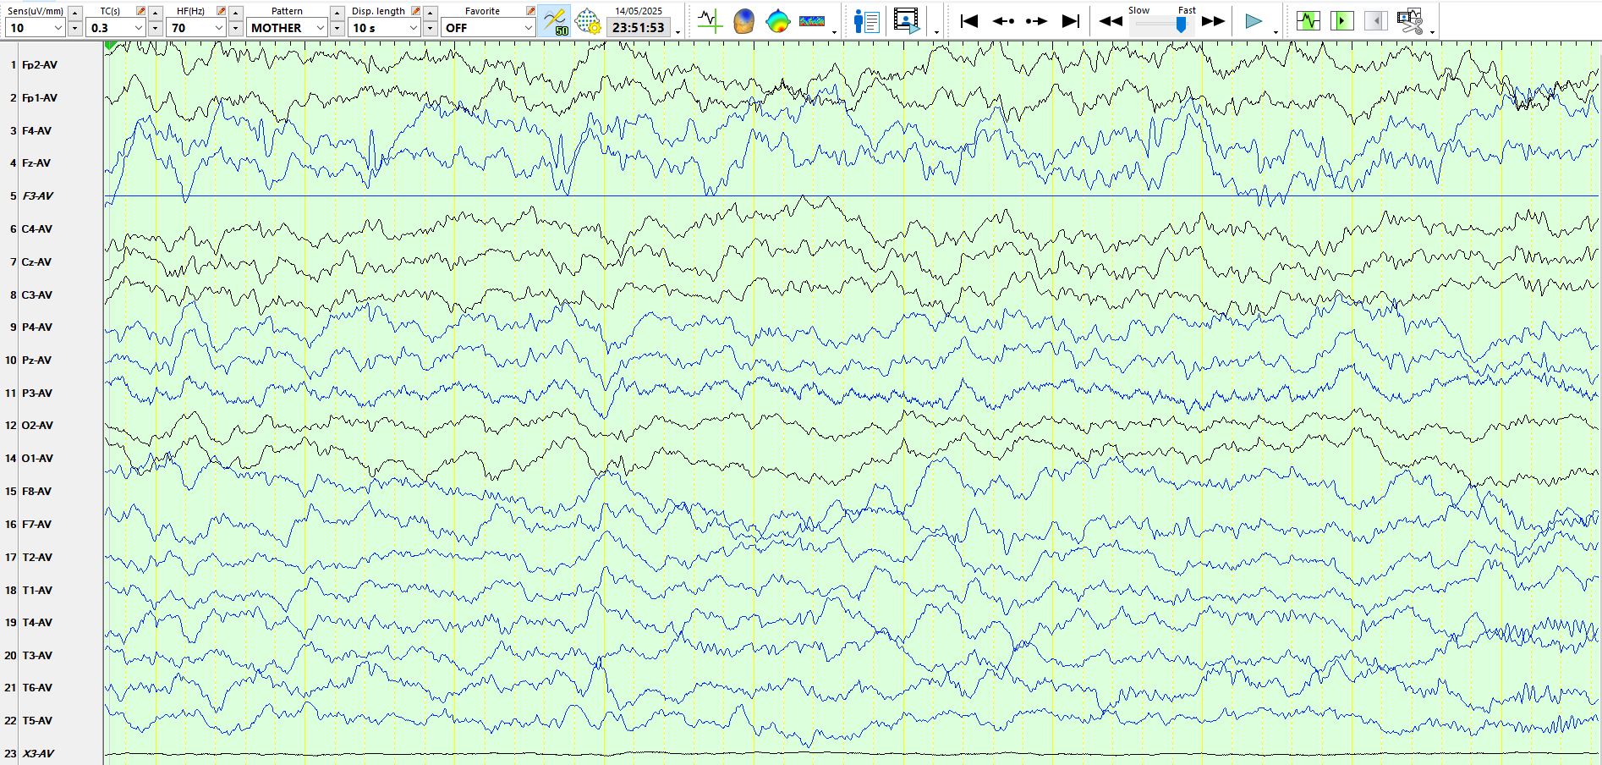The image size is (1602, 765).
Task: Rewind the EEG playback
Action: point(1111,21)
